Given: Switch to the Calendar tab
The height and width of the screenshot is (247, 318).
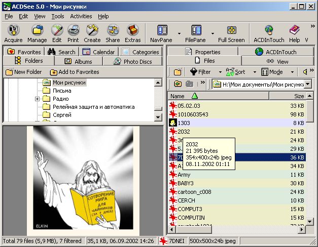Looking at the screenshot, I should coord(98,52).
